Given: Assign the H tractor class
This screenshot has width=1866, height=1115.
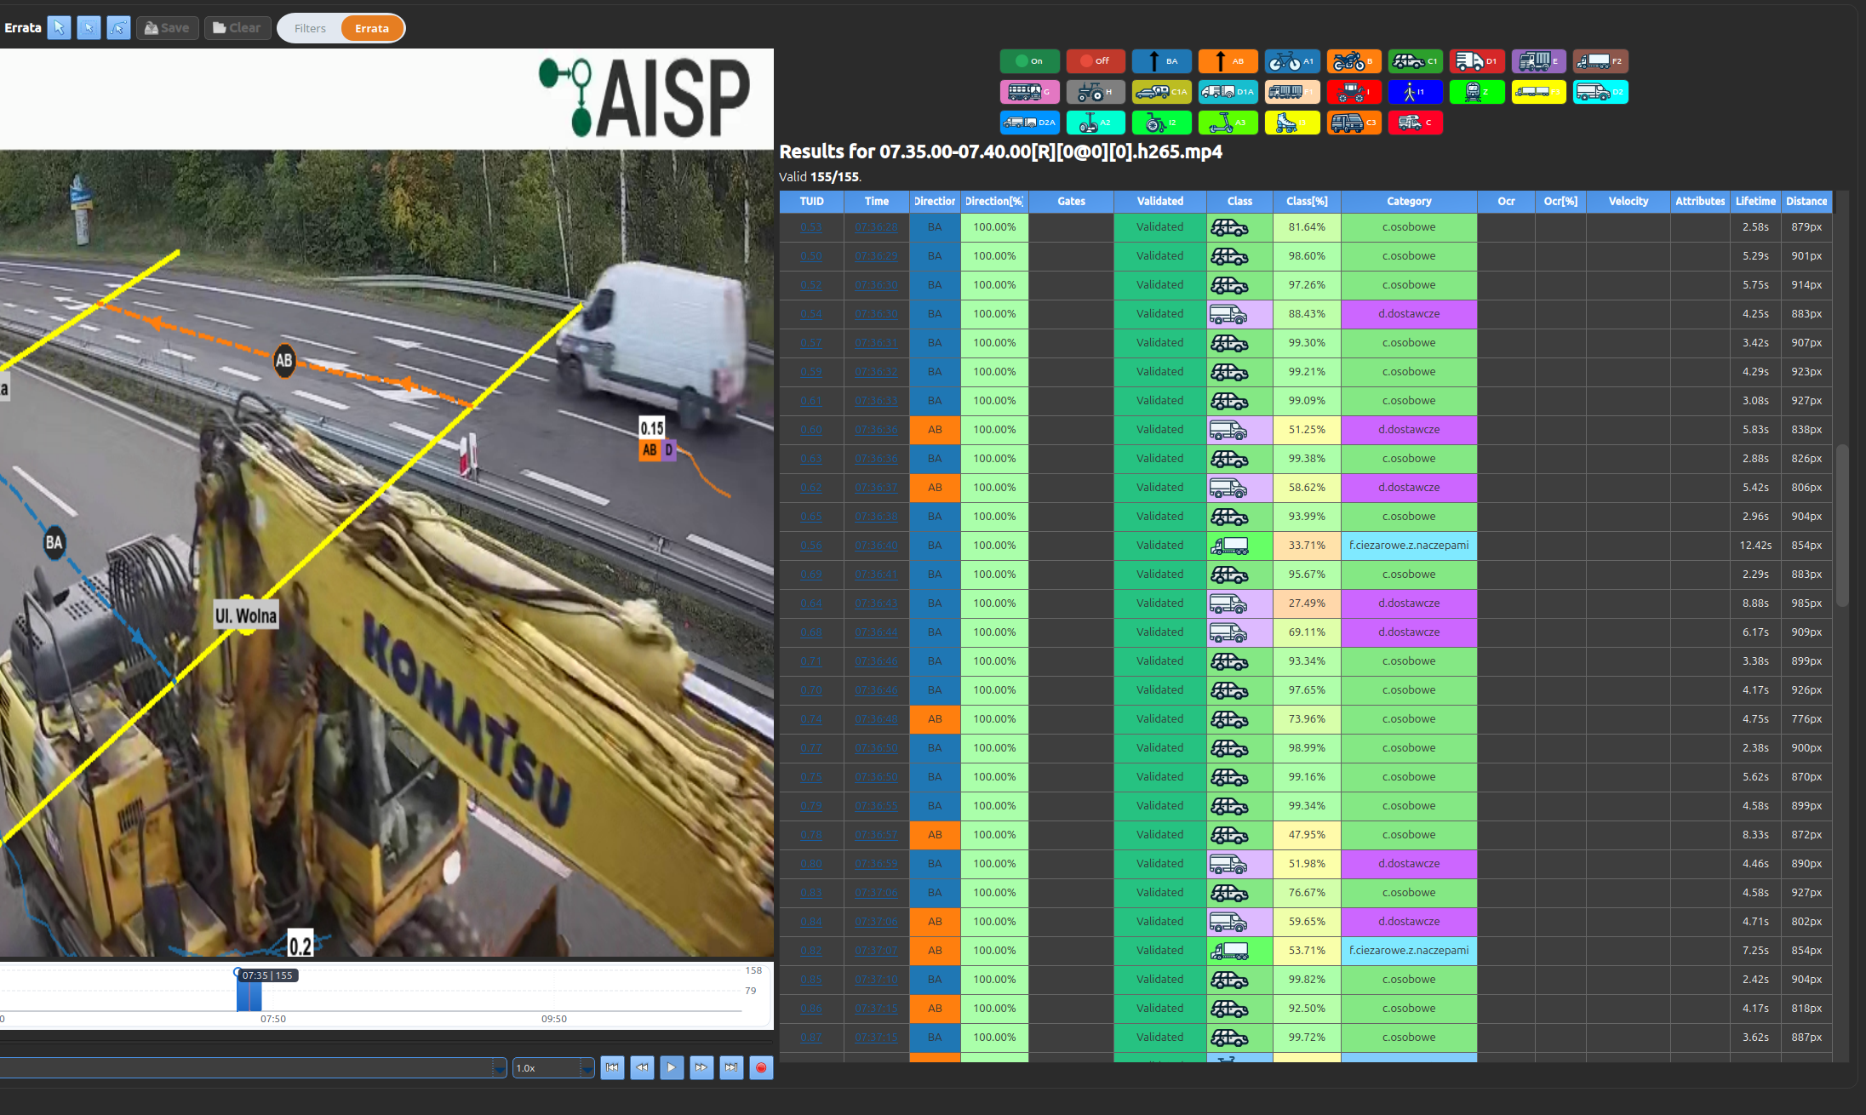Looking at the screenshot, I should [x=1096, y=92].
